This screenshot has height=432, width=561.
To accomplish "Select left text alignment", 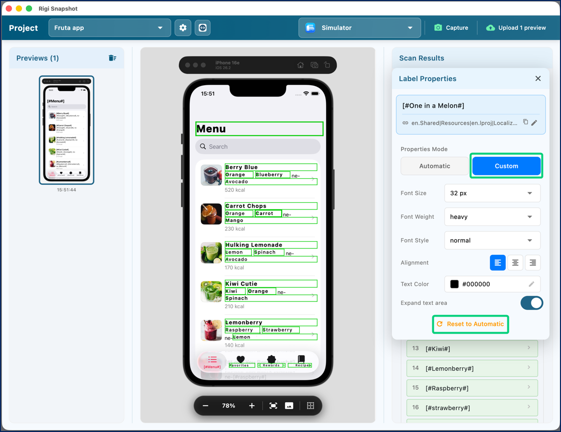I will click(x=498, y=263).
